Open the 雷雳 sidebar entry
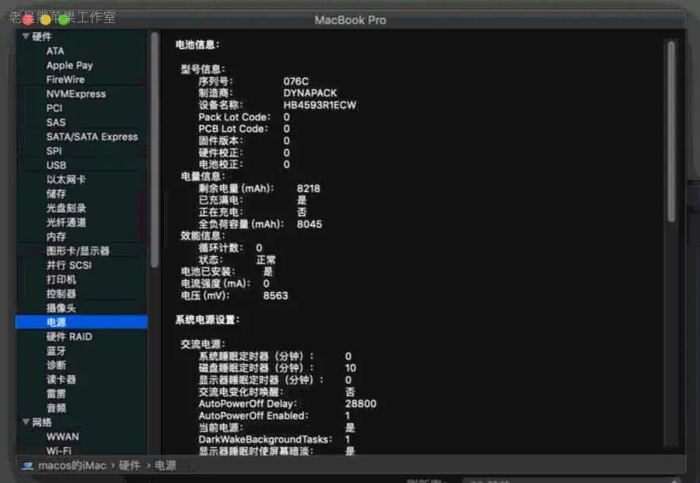Image resolution: width=700 pixels, height=483 pixels. coord(56,394)
